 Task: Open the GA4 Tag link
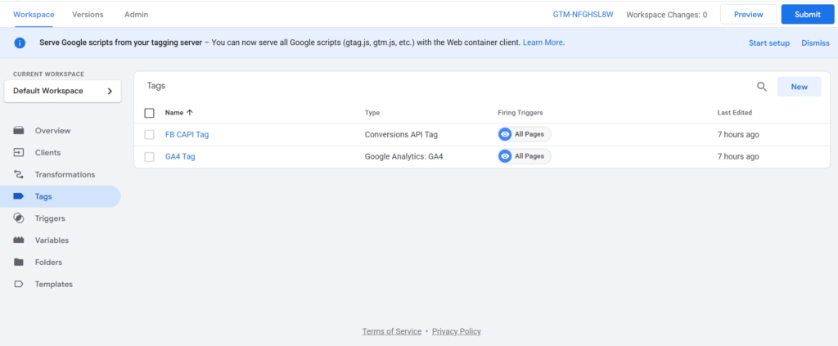(180, 156)
